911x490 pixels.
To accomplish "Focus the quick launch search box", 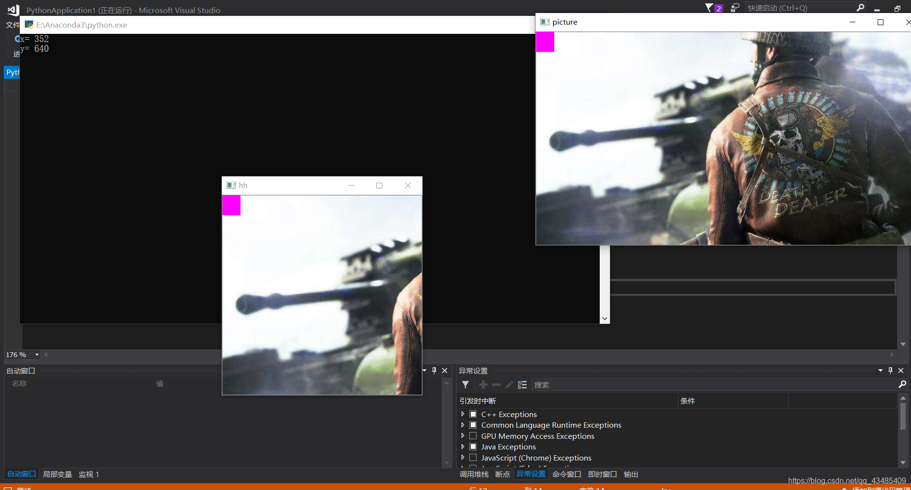I will click(x=800, y=8).
